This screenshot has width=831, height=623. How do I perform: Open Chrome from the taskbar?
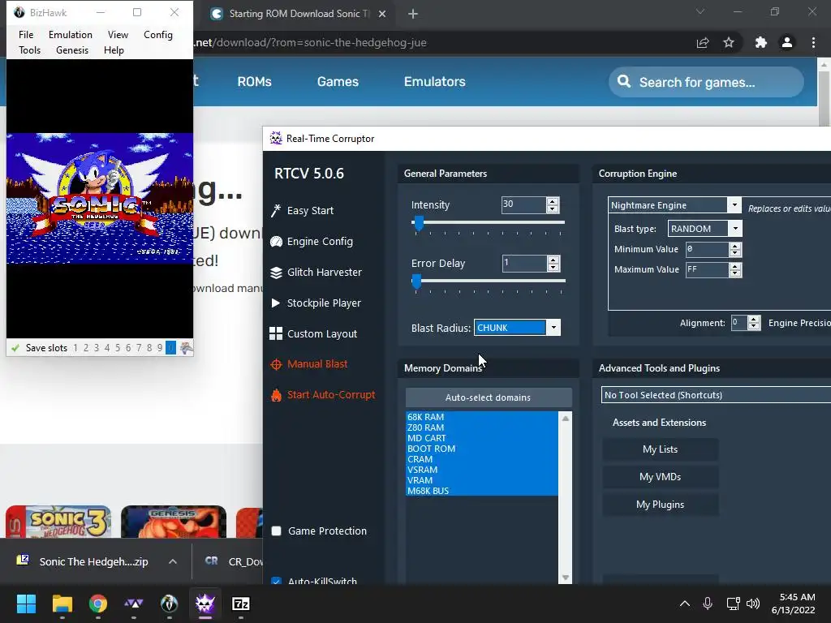click(x=98, y=604)
